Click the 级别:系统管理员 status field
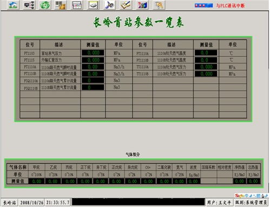Image resolution: width=270 pixels, height=208 pixels. [x=251, y=203]
